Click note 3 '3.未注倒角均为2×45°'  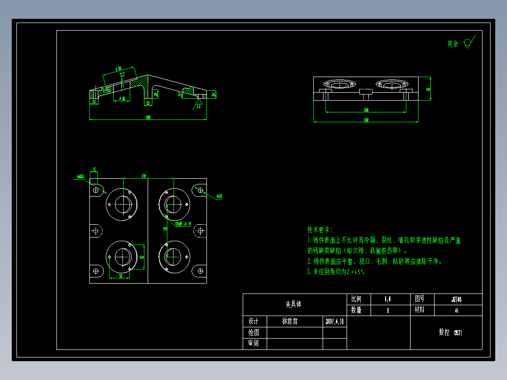[336, 272]
